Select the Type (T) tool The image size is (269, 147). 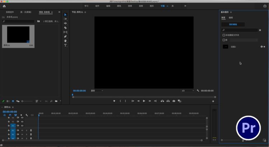[65, 45]
